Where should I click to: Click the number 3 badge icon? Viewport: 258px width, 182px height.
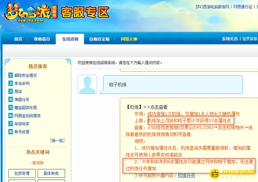click(x=11, y=91)
